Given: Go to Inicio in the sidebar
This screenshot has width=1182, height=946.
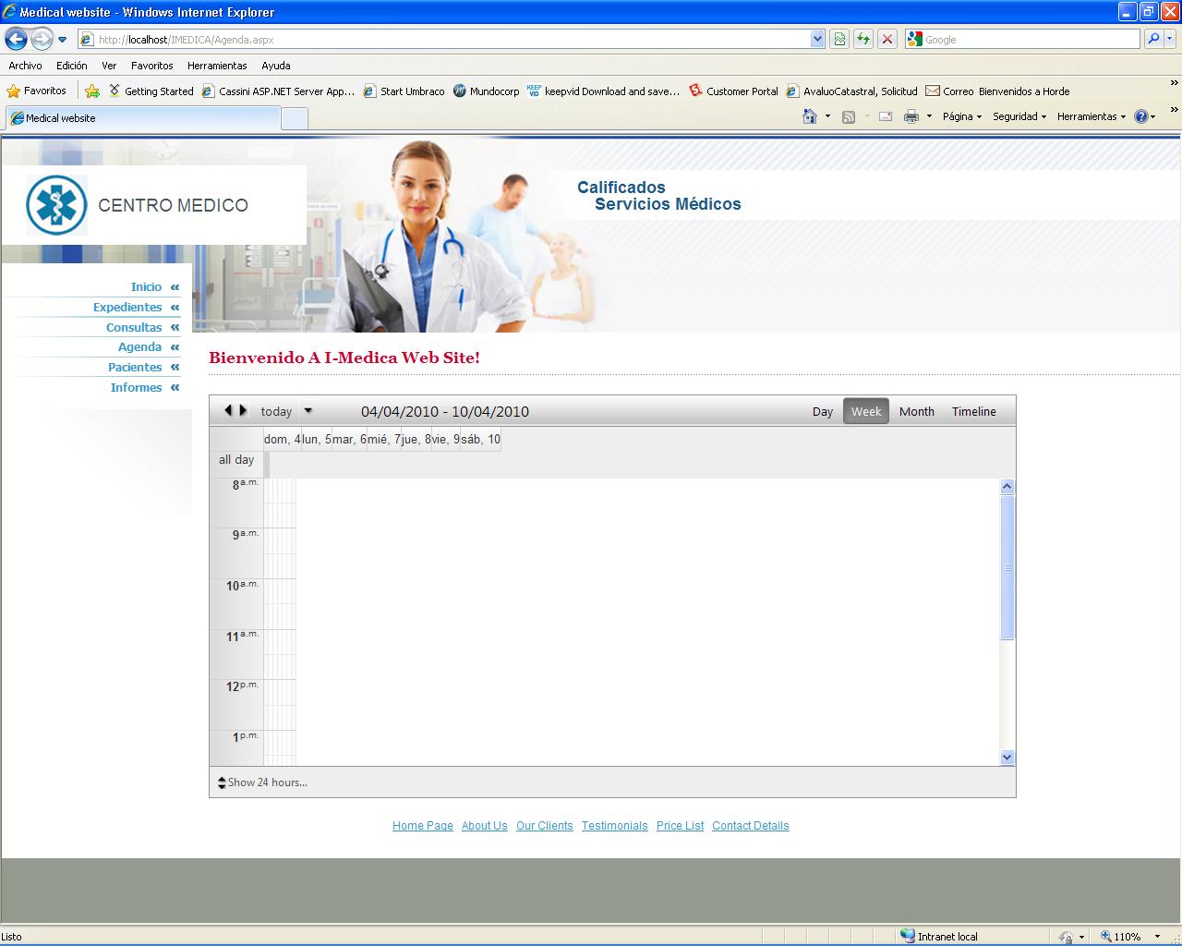Looking at the screenshot, I should click(146, 287).
